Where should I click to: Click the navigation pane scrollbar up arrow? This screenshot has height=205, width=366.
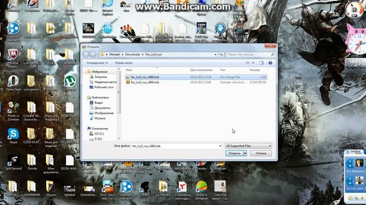[x=119, y=69]
